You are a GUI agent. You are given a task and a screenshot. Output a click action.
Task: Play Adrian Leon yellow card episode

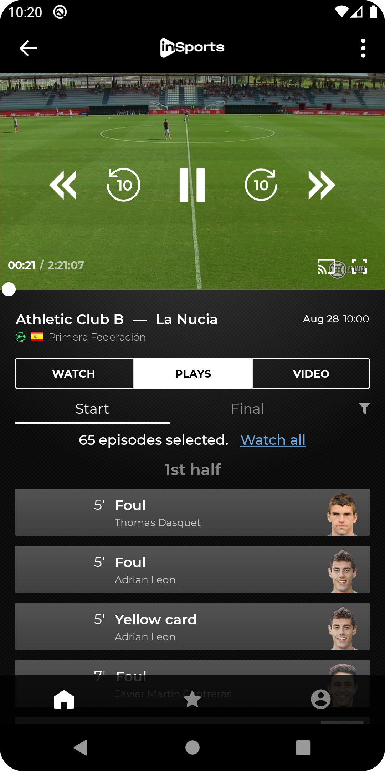pyautogui.click(x=192, y=626)
